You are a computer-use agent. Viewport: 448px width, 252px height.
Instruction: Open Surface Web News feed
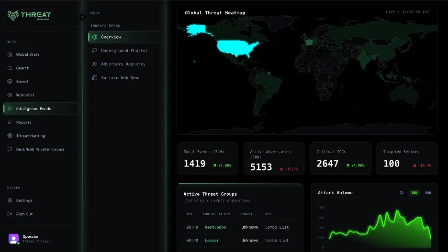124,78
